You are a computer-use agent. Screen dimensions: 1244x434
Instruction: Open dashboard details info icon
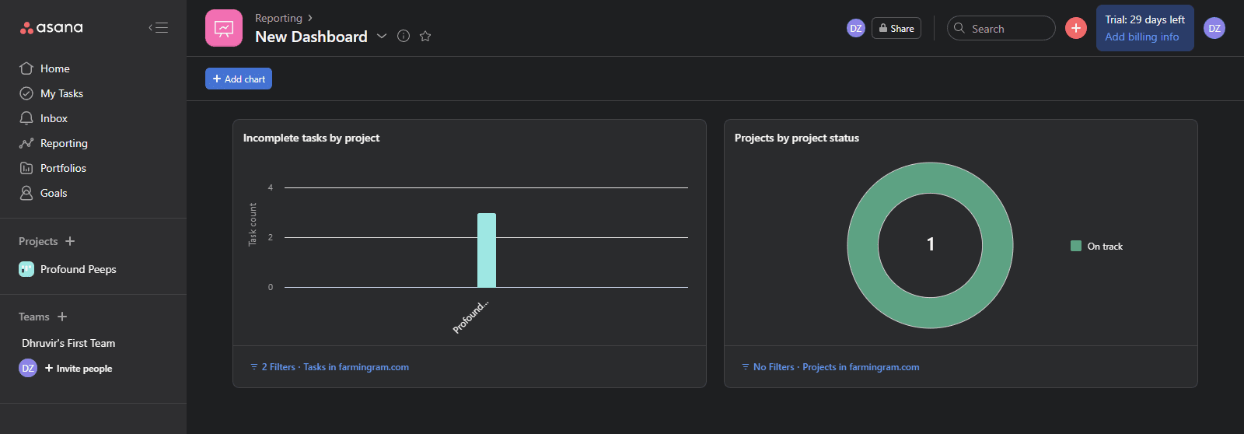coord(404,36)
